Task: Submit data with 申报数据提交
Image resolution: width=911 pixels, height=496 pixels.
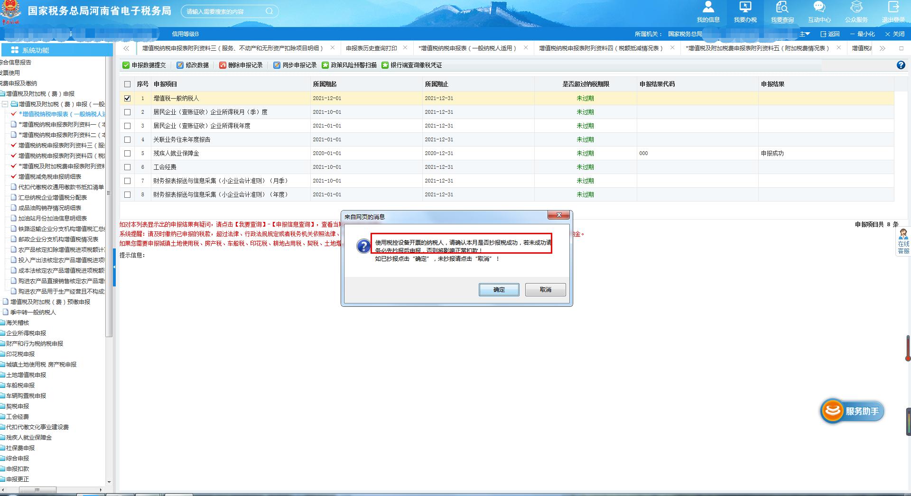Action: pos(144,65)
